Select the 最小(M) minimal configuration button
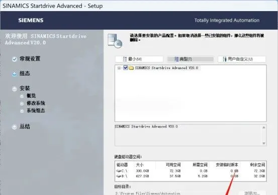This screenshot has height=195, width=278. pos(139,59)
